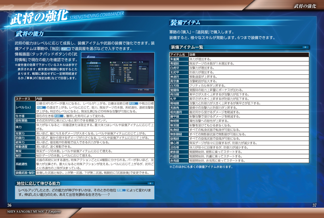Select the 藤甲鎧 item row
This screenshot has width=324, height=218.
coord(239,116)
